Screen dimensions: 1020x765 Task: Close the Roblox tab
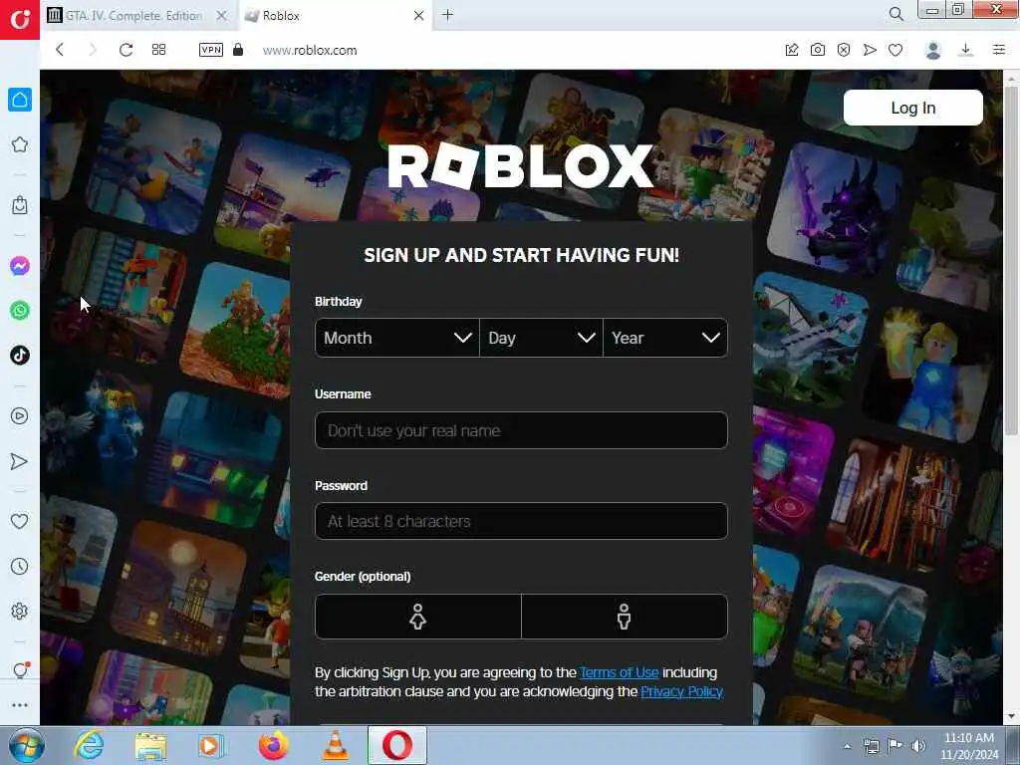(x=419, y=16)
